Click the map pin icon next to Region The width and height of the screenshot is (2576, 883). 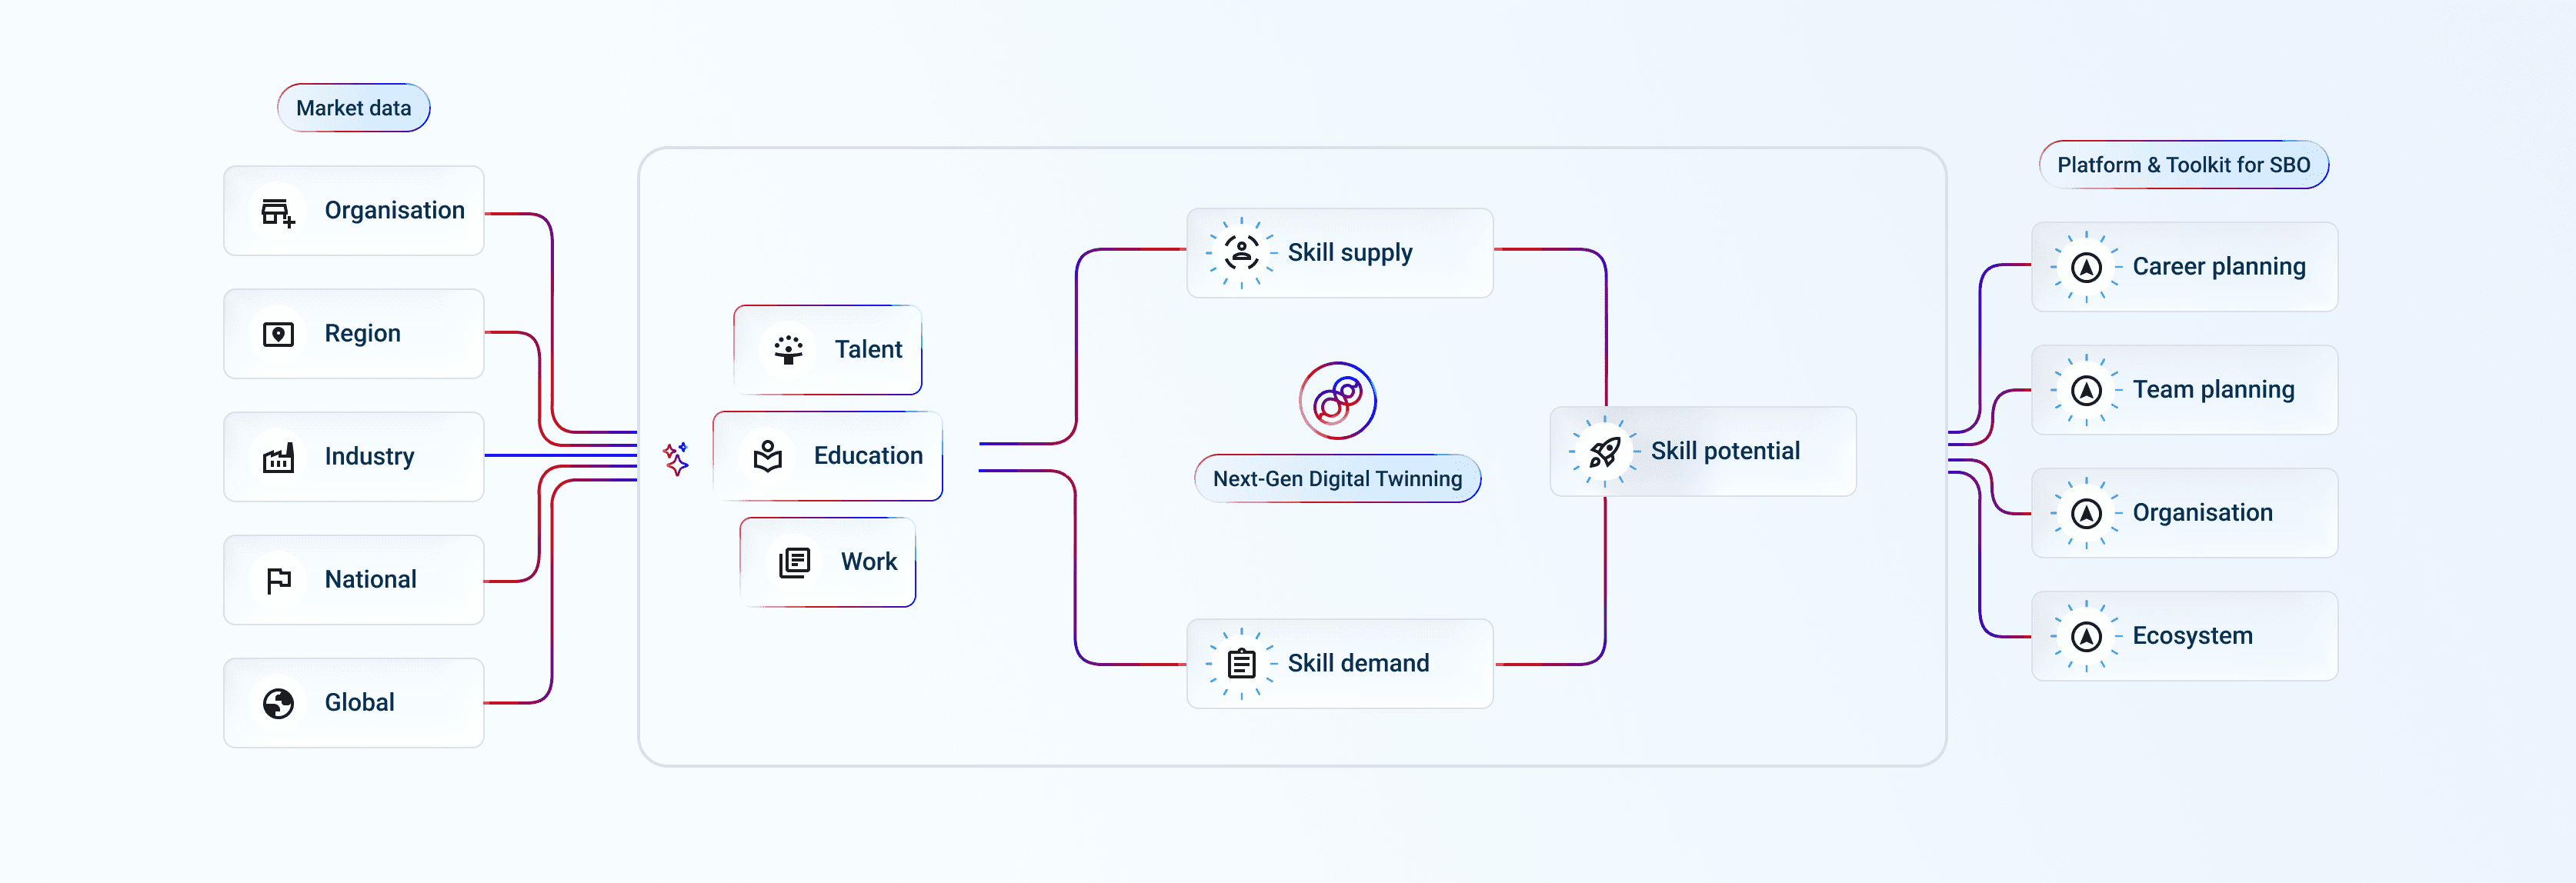point(278,334)
